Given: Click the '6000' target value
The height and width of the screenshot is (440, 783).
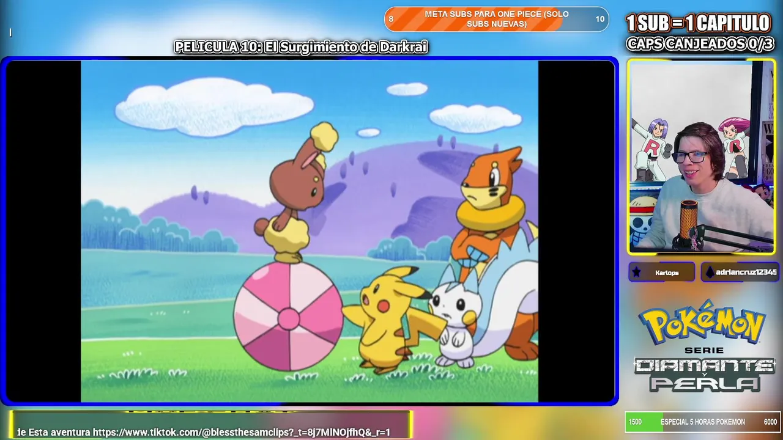Looking at the screenshot, I should click(770, 422).
